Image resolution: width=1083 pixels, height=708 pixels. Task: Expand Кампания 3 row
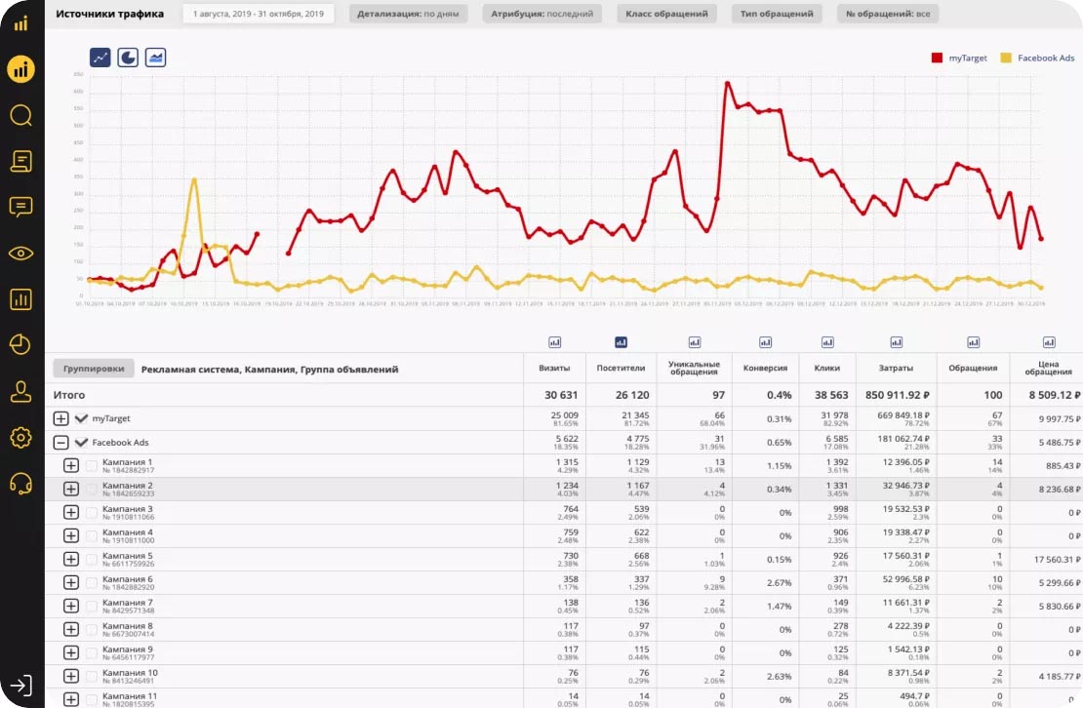[71, 512]
